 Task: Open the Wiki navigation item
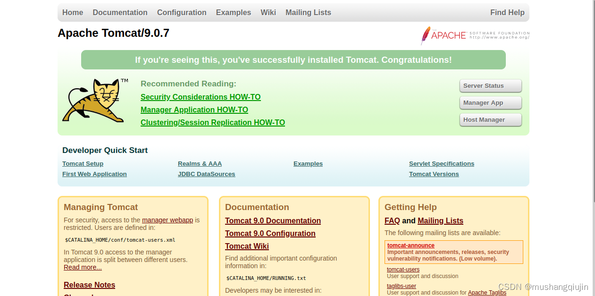pos(268,13)
